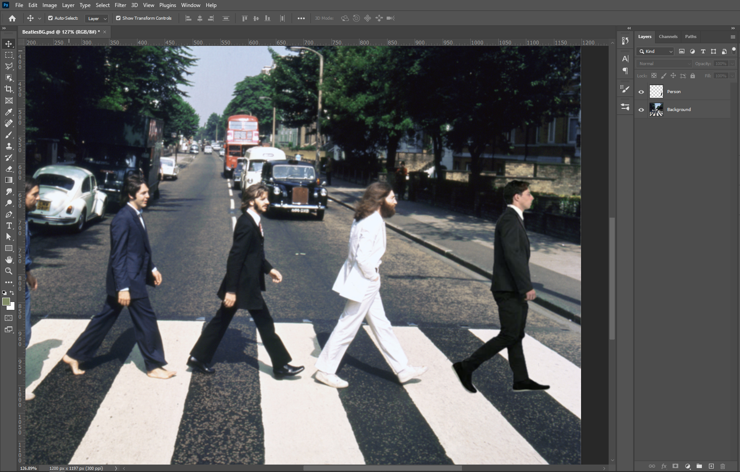
Task: Select the Rectangle shape tool
Action: coord(9,248)
